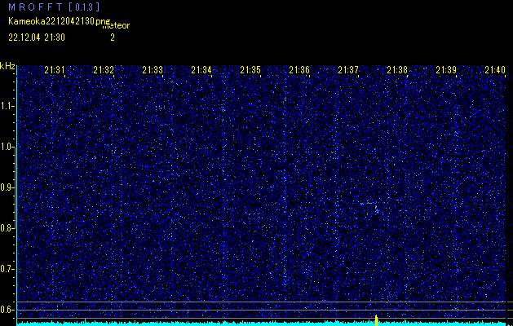Click the 0.9 kHz frequency tick label
The width and height of the screenshot is (513, 326).
pos(7,187)
